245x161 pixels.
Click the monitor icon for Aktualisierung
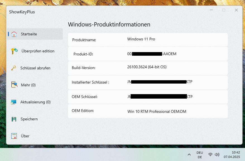tap(14, 102)
